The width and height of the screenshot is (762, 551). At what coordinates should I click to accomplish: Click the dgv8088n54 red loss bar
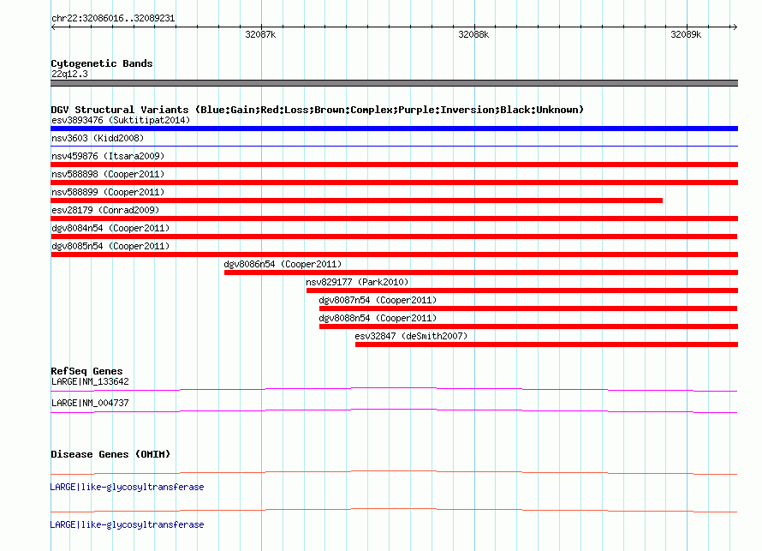(x=529, y=326)
